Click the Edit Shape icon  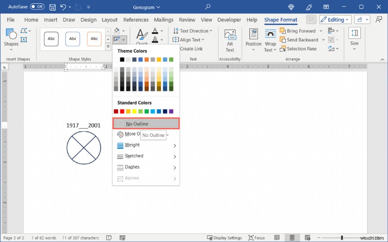24,31
